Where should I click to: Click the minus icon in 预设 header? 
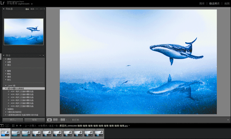click(x=40, y=55)
